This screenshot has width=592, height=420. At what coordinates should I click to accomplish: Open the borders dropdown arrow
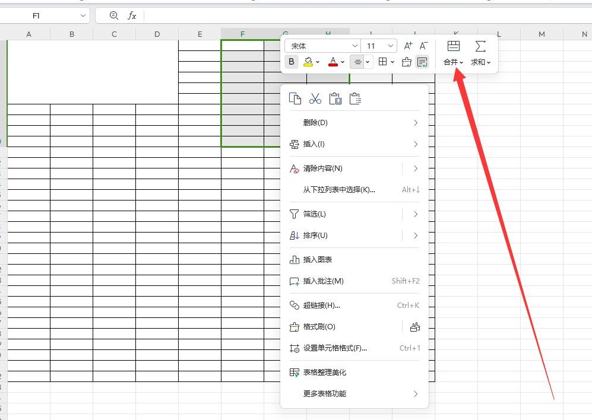[x=392, y=62]
